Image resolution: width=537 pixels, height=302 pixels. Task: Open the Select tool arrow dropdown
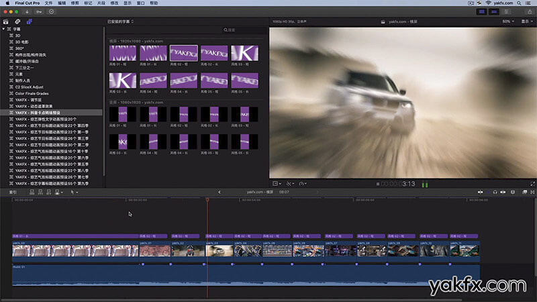tap(74, 193)
